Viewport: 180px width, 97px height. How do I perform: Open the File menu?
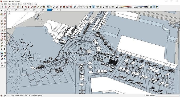pos(2,4)
